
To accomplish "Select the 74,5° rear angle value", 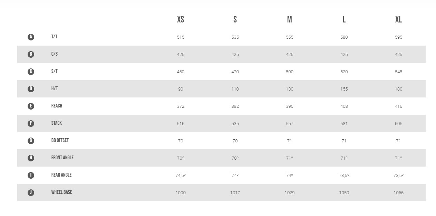I will (x=181, y=176).
